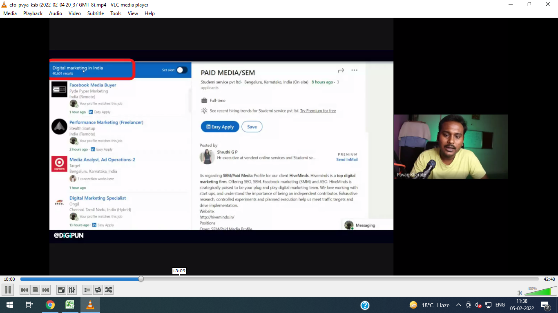Mute audio via the speaker icon
The width and height of the screenshot is (558, 313).
pyautogui.click(x=519, y=293)
